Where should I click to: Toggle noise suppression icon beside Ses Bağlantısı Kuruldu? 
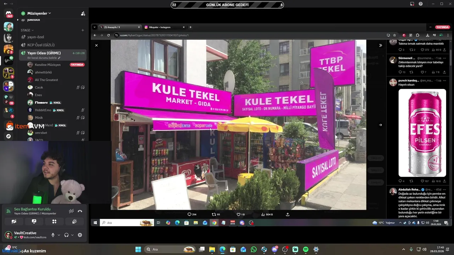(71, 211)
